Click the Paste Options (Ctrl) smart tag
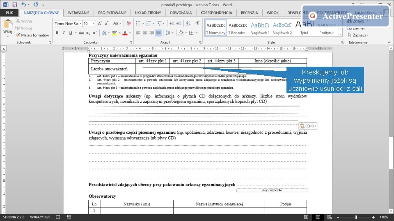 pyautogui.click(x=308, y=126)
